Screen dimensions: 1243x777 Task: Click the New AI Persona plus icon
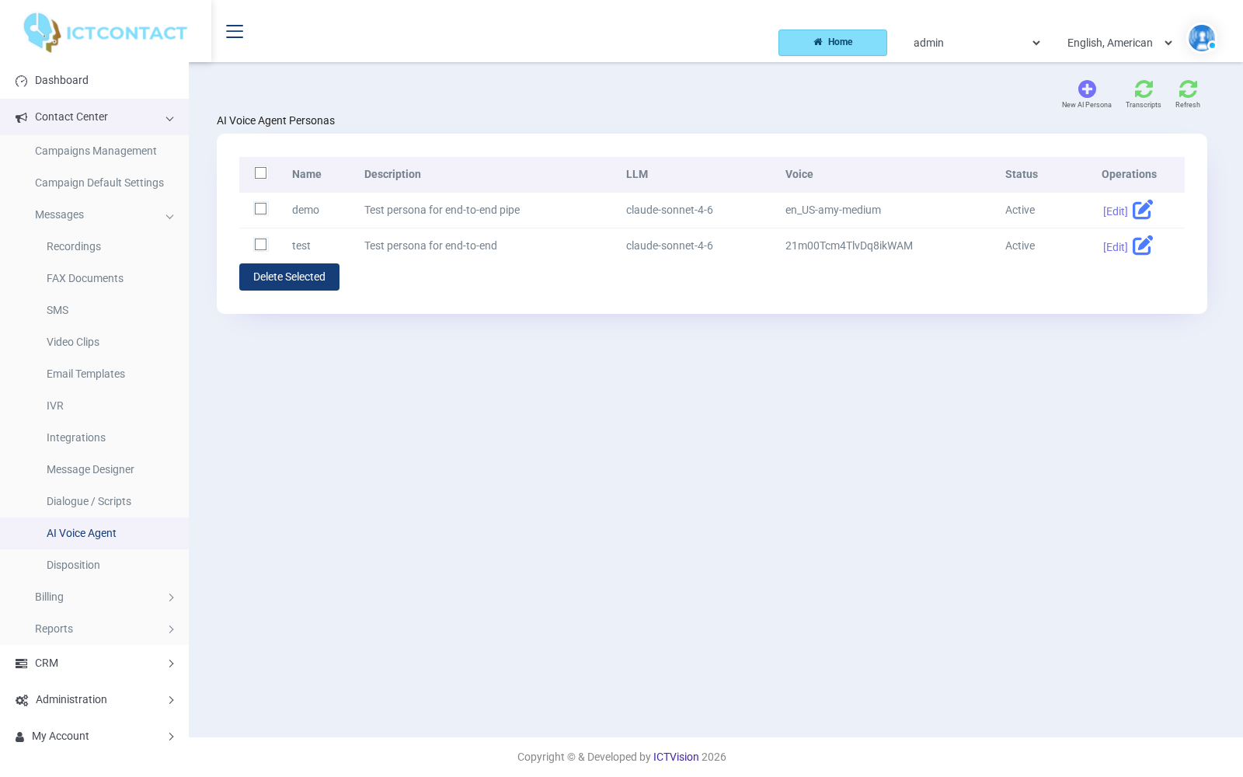click(x=1087, y=89)
